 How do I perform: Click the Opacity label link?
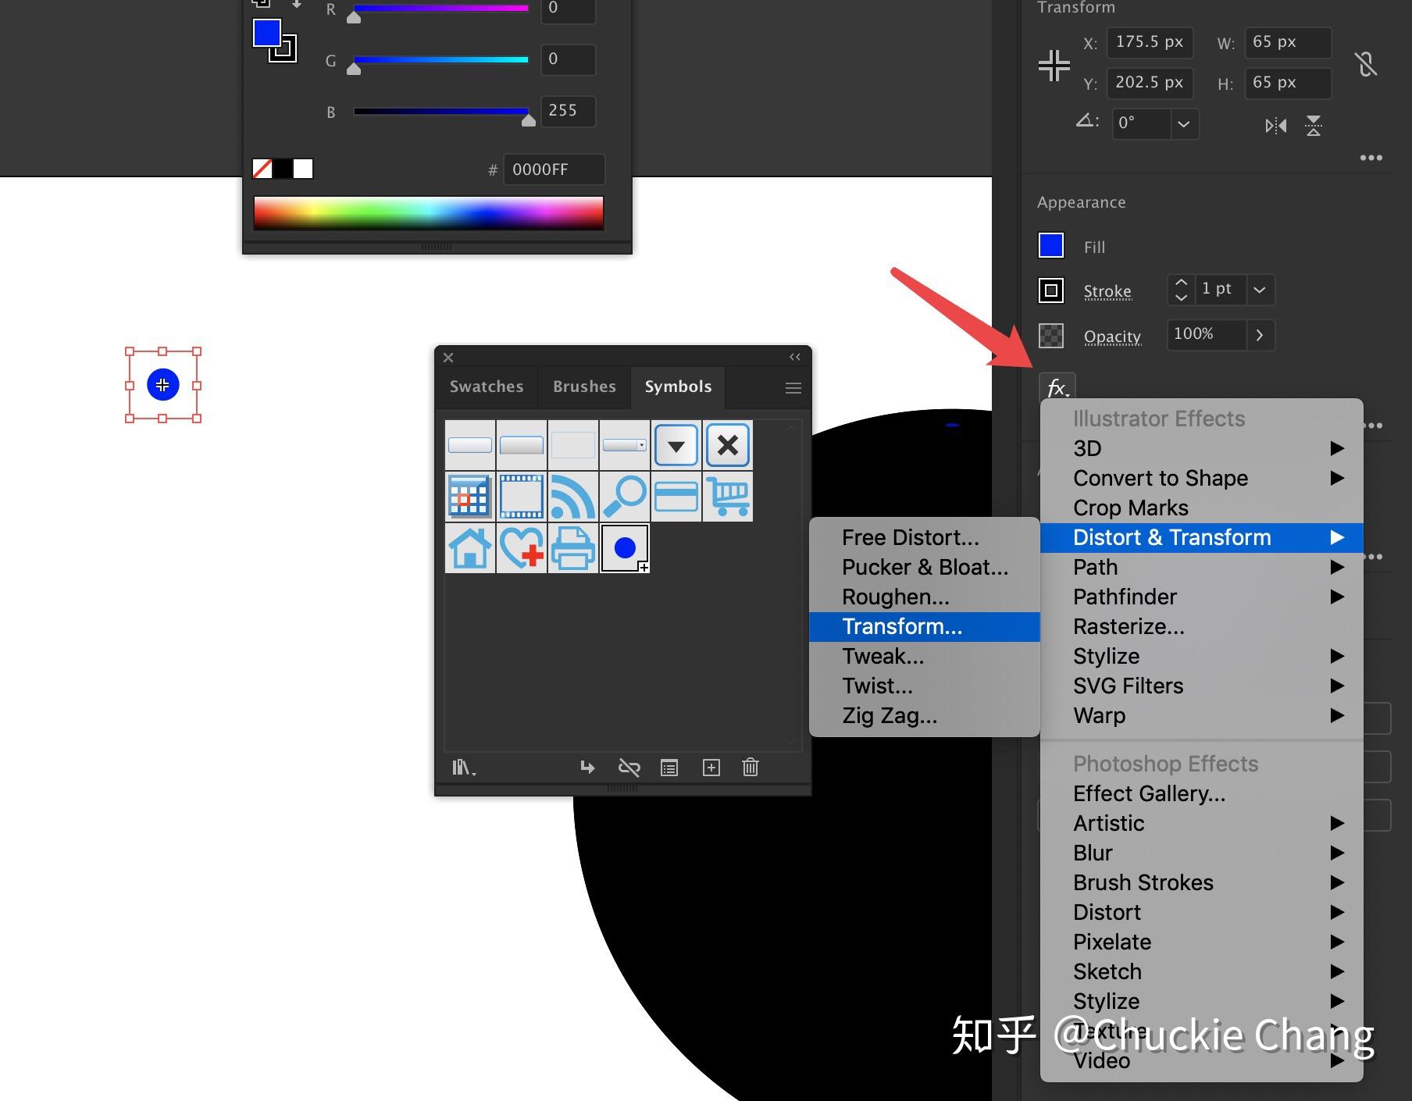pyautogui.click(x=1112, y=337)
